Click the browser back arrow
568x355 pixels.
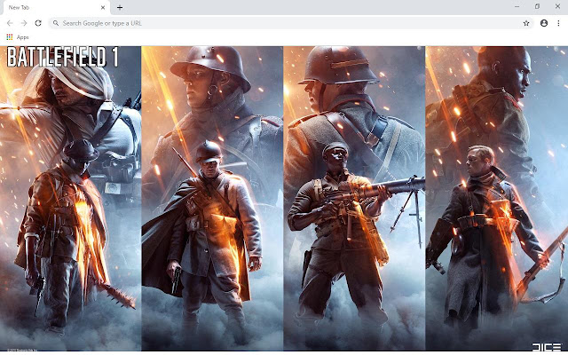[x=10, y=23]
